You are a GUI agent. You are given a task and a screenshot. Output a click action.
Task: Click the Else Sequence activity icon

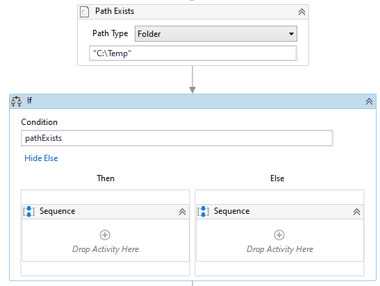(x=203, y=212)
